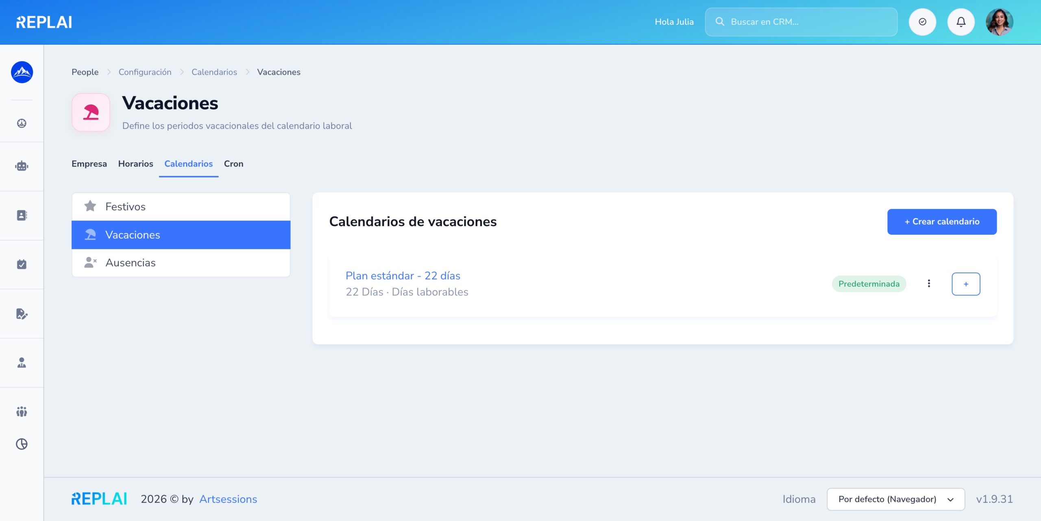
Task: Switch to the Cron tab
Action: click(x=234, y=164)
